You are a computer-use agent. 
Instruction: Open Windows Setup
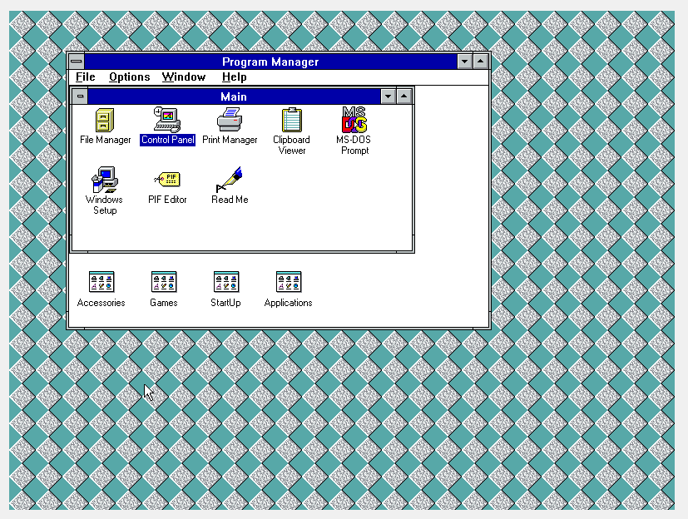[104, 180]
